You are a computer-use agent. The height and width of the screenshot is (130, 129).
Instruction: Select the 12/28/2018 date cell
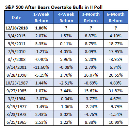(17, 28)
